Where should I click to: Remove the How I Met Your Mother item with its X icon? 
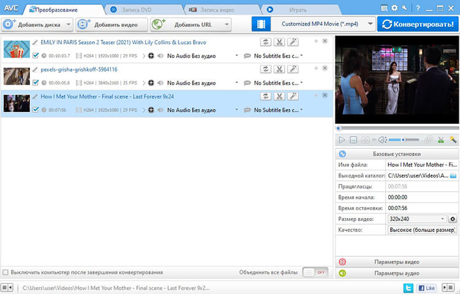(324, 95)
